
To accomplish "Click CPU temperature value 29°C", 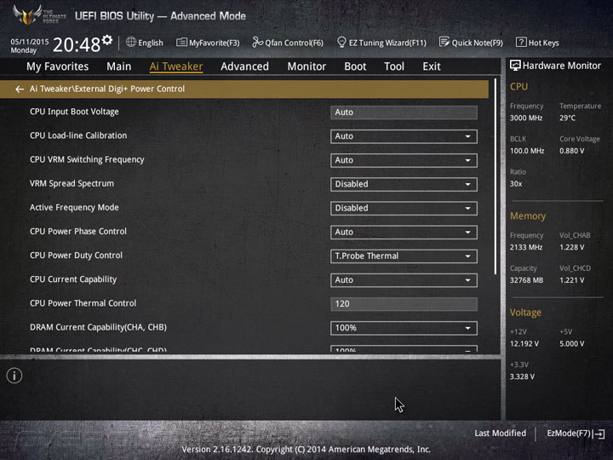I will pyautogui.click(x=567, y=118).
